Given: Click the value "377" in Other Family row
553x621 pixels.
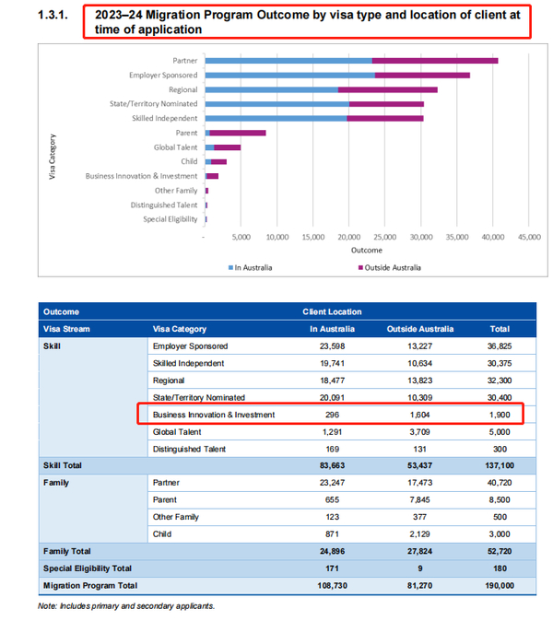Looking at the screenshot, I should pos(420,517).
